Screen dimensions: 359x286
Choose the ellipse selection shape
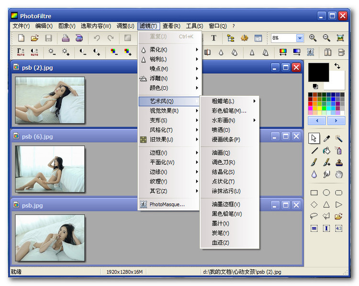326,193
